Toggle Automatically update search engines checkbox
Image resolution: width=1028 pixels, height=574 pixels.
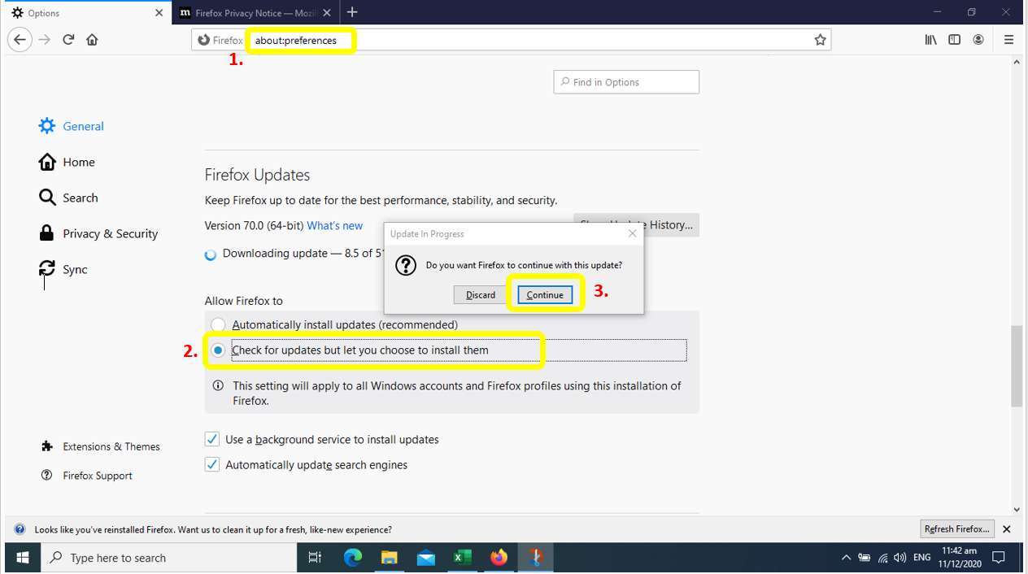click(212, 465)
